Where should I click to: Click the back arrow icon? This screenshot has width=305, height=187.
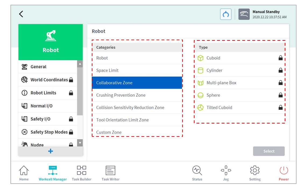pos(21,14)
